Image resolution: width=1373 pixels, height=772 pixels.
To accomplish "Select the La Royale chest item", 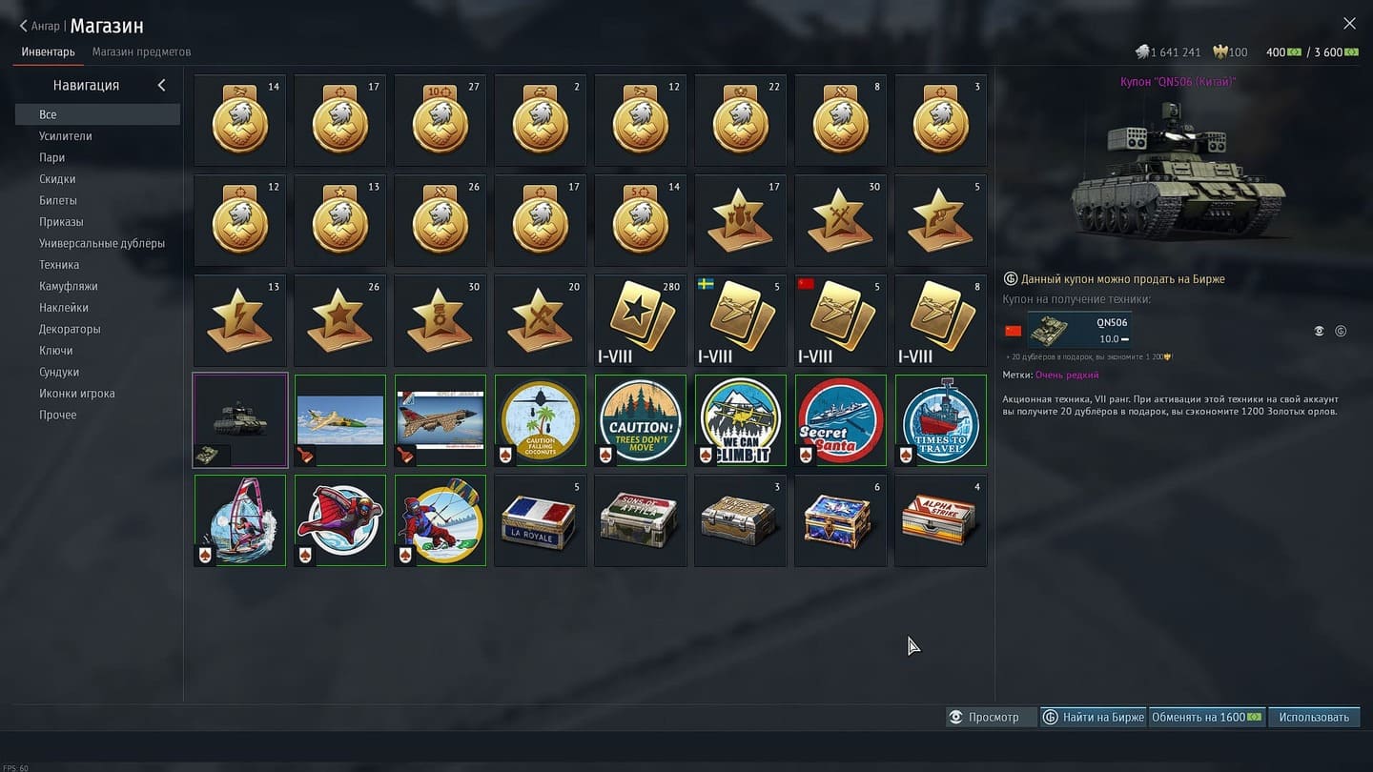I will (x=540, y=520).
